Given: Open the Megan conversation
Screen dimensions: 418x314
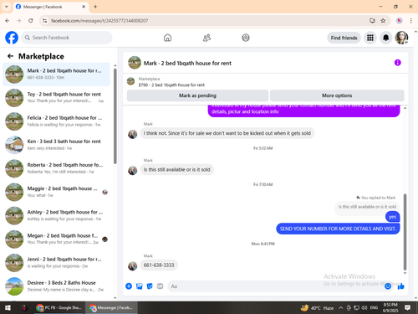Looking at the screenshot, I should (56, 239).
